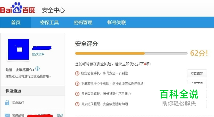
Task: Open the 密码管理 tab
Action: click(x=83, y=22)
